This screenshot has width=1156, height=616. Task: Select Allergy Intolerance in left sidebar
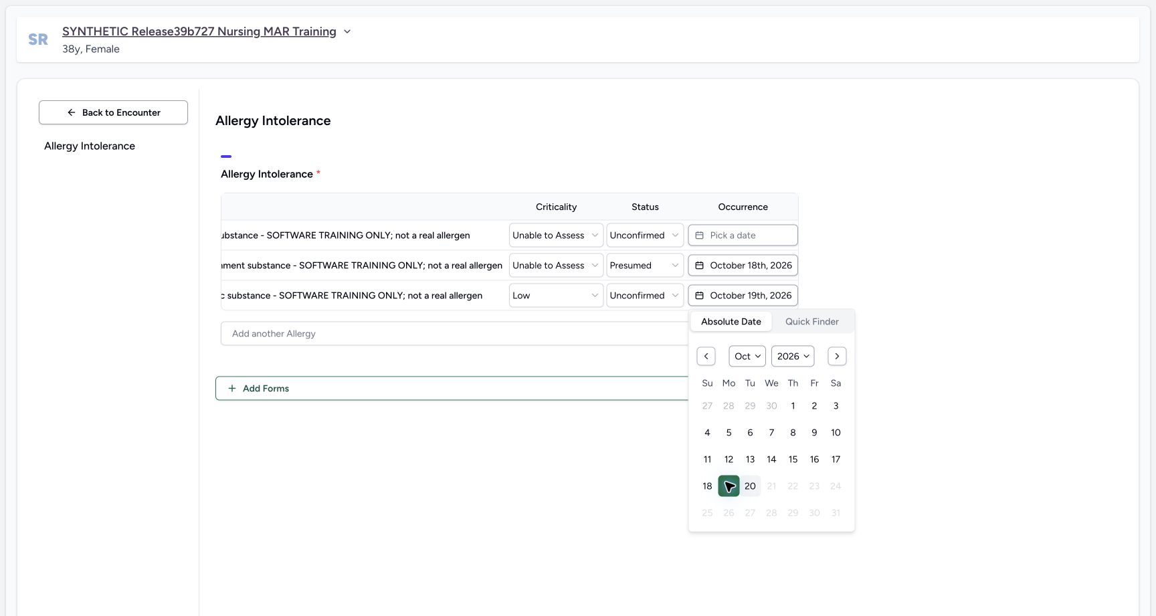pos(90,146)
